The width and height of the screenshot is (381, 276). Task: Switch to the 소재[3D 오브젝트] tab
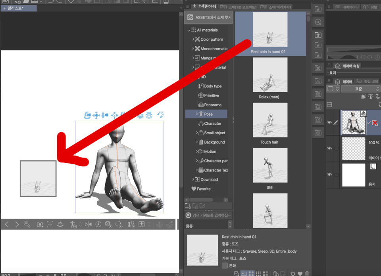pyautogui.click(x=239, y=7)
